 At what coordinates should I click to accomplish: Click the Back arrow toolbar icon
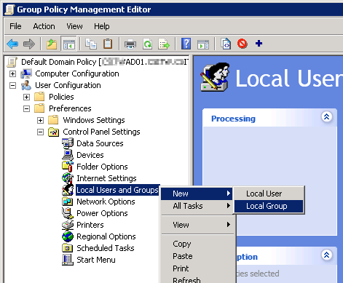[x=12, y=44]
